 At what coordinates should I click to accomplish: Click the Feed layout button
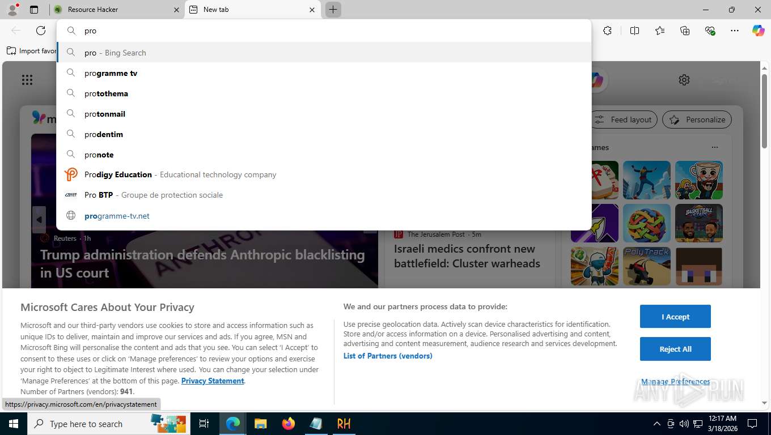624,120
